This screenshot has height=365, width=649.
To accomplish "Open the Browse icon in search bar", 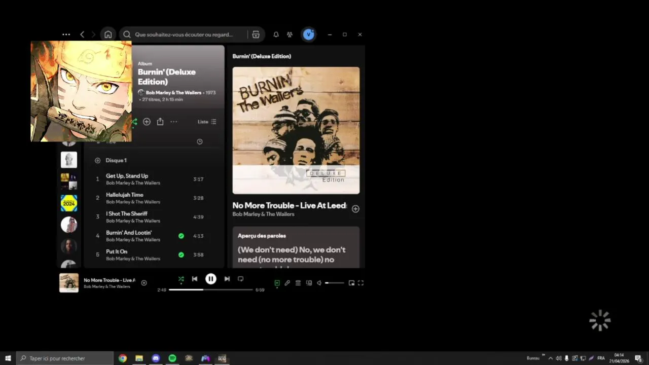I will 256,34.
